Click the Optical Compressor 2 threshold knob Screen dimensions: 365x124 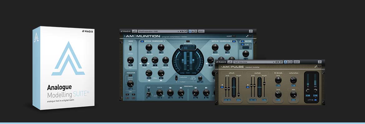(215, 47)
